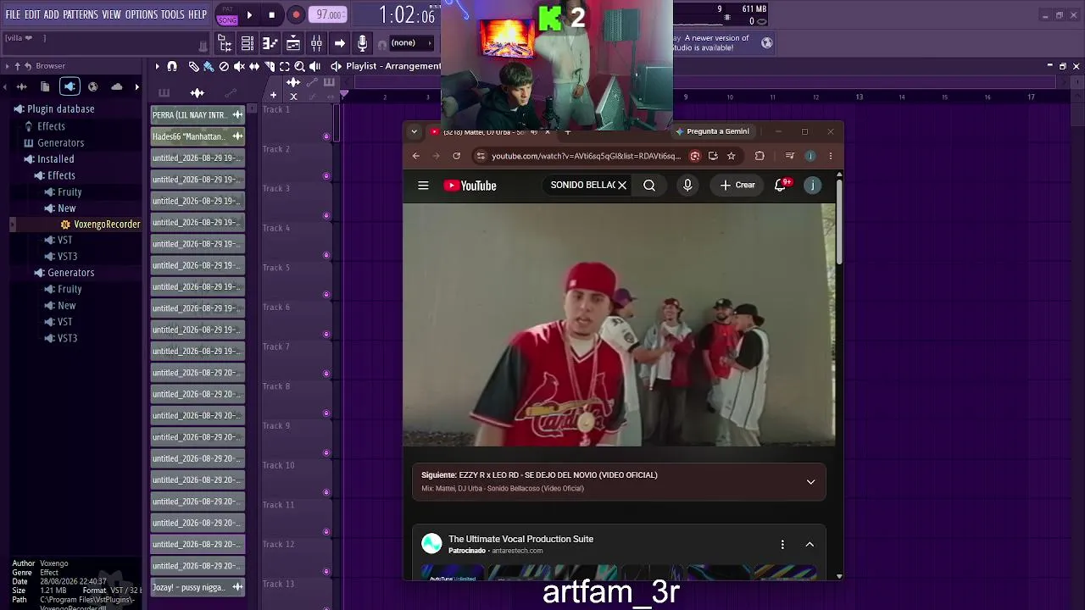This screenshot has height=610, width=1085.
Task: Mute Track 5 with its green dot
Action: coord(326,295)
